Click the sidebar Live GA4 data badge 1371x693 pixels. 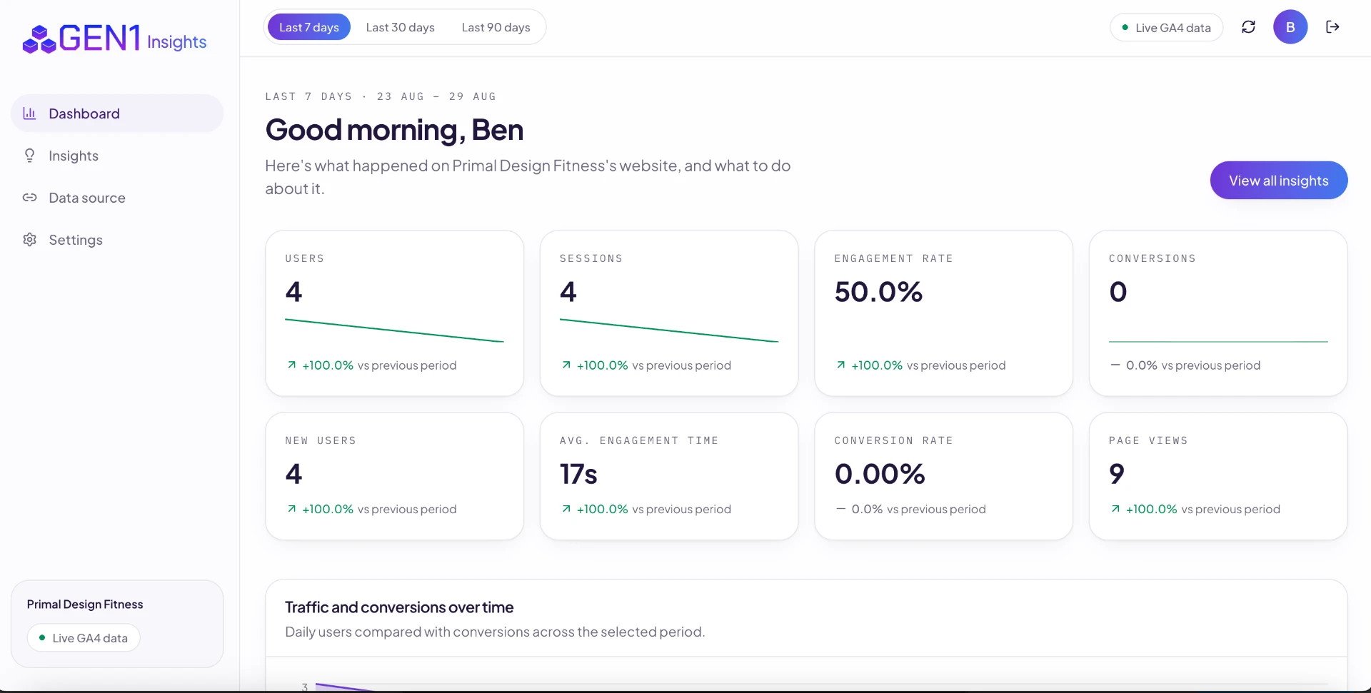click(x=84, y=638)
